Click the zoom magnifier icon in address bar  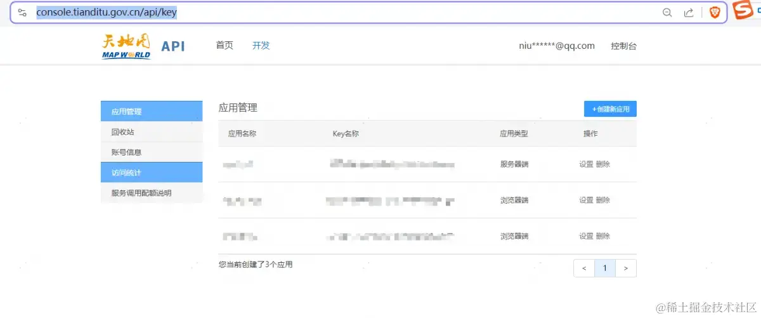point(667,13)
